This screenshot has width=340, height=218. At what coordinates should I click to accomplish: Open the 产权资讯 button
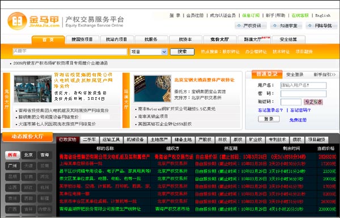point(250,26)
